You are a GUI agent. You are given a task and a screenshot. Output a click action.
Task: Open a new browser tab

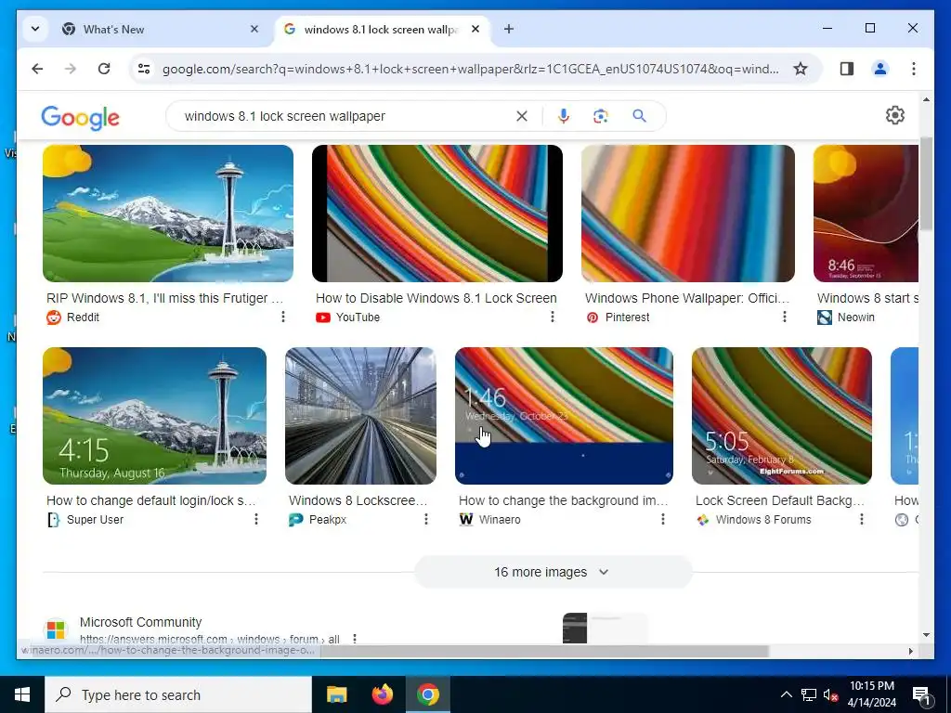[x=509, y=29]
